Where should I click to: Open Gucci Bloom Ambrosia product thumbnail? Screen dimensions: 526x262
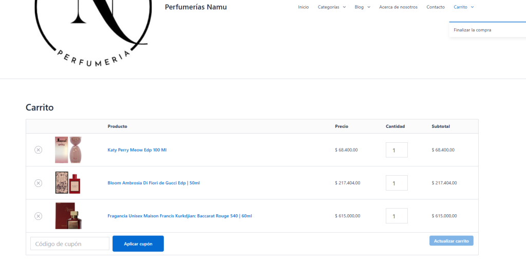(x=68, y=183)
